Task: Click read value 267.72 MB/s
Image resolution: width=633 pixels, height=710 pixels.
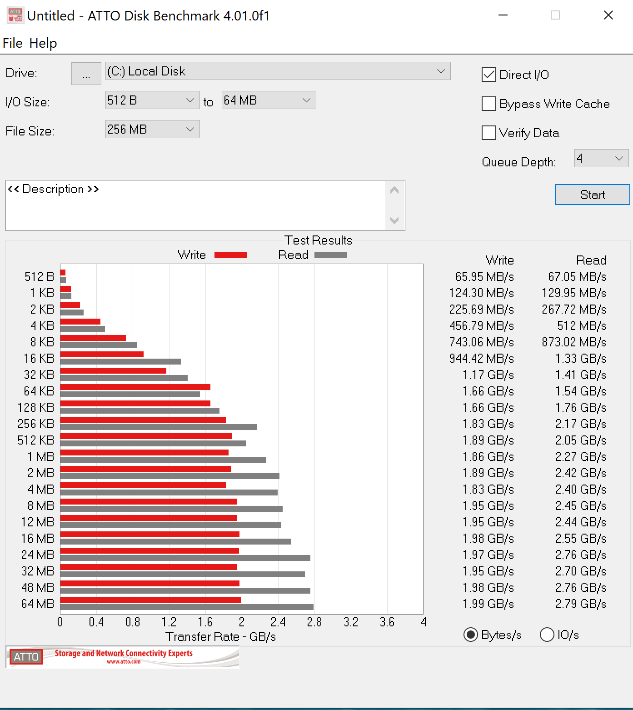Action: click(x=574, y=310)
